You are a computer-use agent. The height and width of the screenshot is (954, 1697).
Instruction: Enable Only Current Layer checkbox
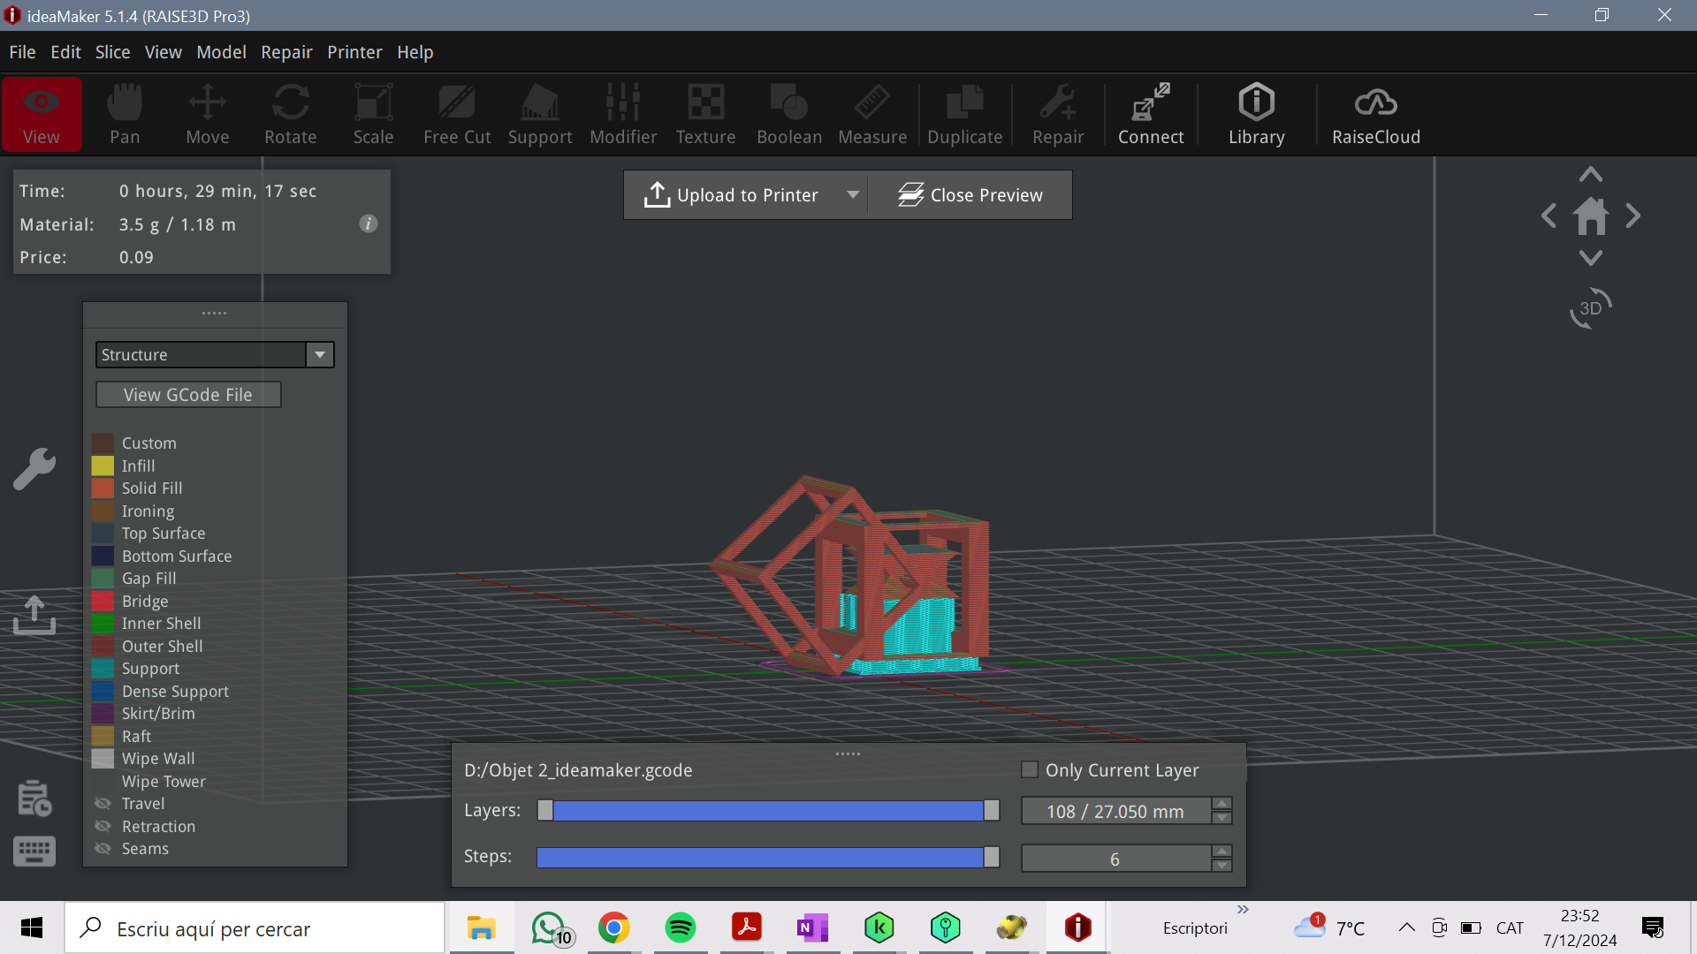(1030, 769)
